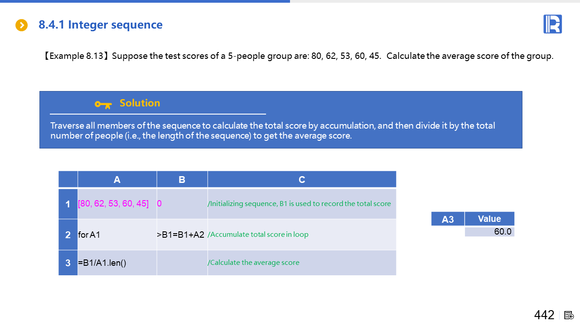This screenshot has width=580, height=326.
Task: Select row number 2 header
Action: pos(68,235)
